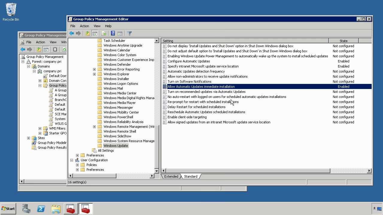Select Delay Restart for scheduled installations
383x215 pixels.
tap(196, 107)
